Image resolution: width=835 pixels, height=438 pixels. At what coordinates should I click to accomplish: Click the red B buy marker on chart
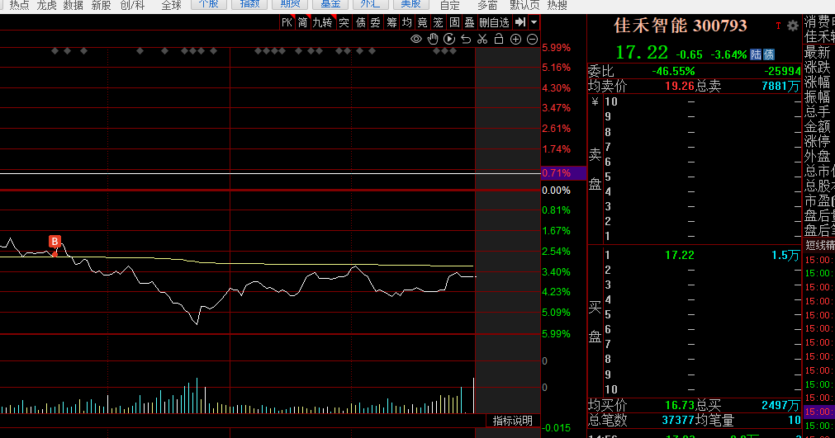click(55, 242)
